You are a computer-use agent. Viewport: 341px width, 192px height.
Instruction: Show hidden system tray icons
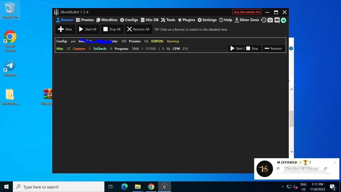pyautogui.click(x=283, y=187)
